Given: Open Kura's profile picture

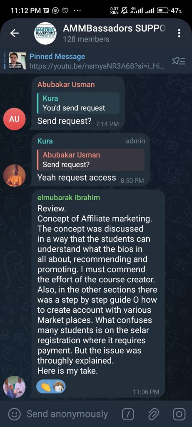Looking at the screenshot, I should [x=15, y=176].
